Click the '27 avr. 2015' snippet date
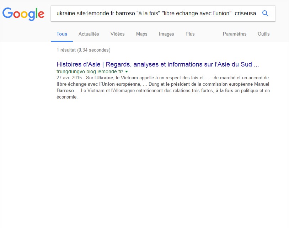This screenshot has height=228, width=289. click(x=69, y=78)
